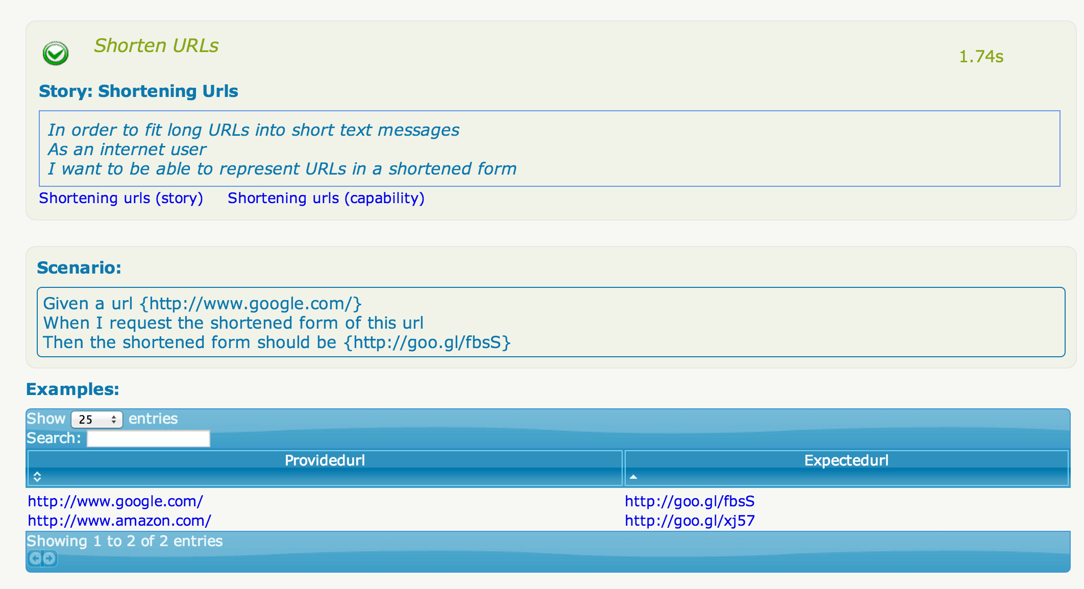Open the Show entries count dropdown

click(97, 420)
